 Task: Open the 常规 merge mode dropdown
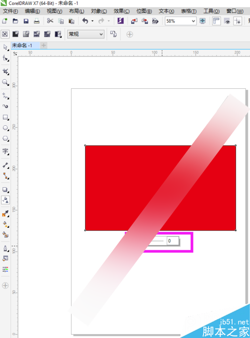point(85,34)
